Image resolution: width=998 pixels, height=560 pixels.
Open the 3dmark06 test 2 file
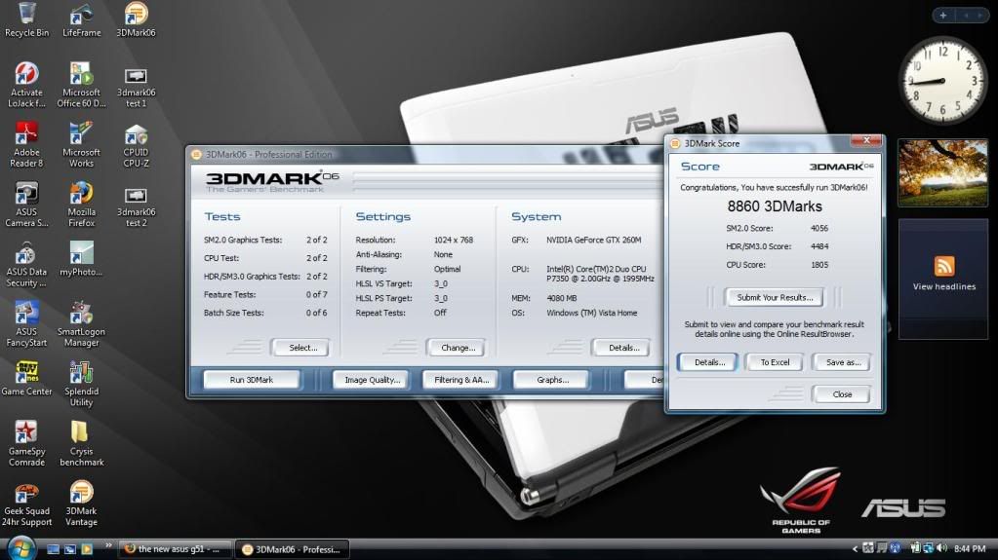(136, 205)
